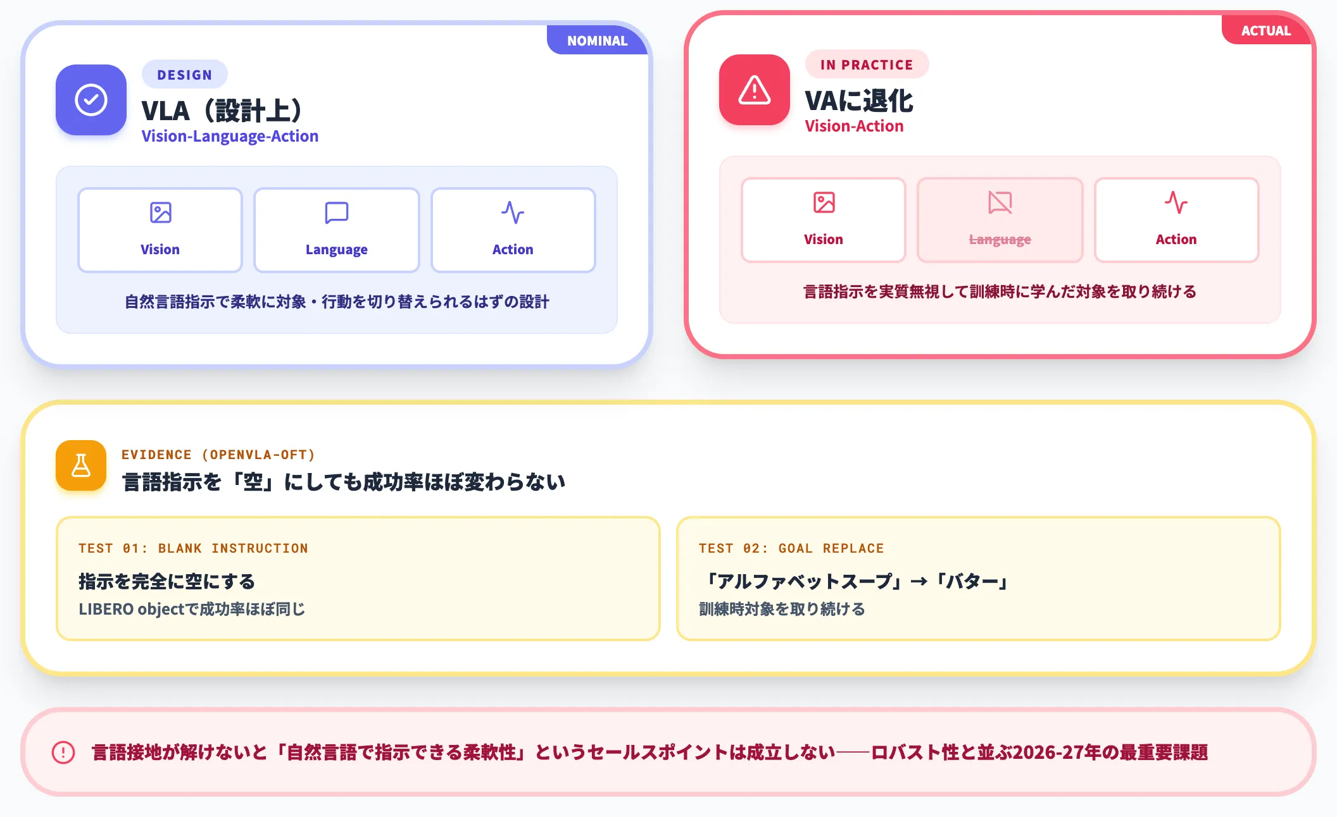Viewport: 1337px width, 817px height.
Task: Click the 自然言語指示で柔軟に description text
Action: point(337,302)
